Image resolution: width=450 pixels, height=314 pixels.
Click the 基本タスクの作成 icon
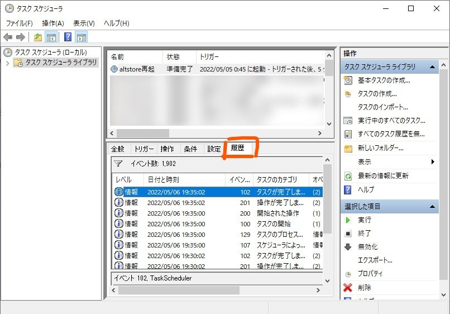[x=348, y=80]
